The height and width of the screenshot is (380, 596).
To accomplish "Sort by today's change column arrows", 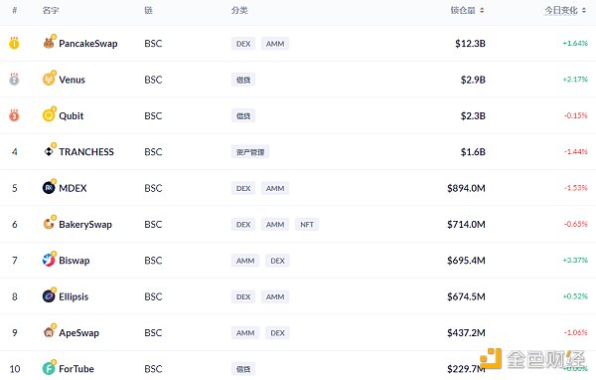I will coord(584,10).
